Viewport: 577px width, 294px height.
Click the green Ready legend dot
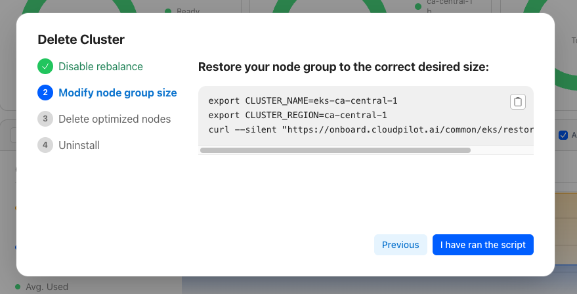click(168, 11)
